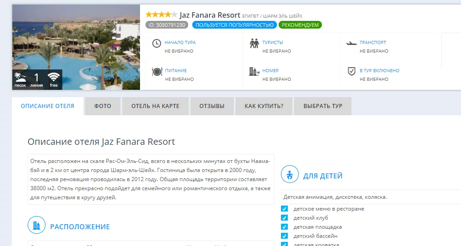Screen dimensions: 461x246
Task: Click the Транспорт link
Action: (x=373, y=42)
